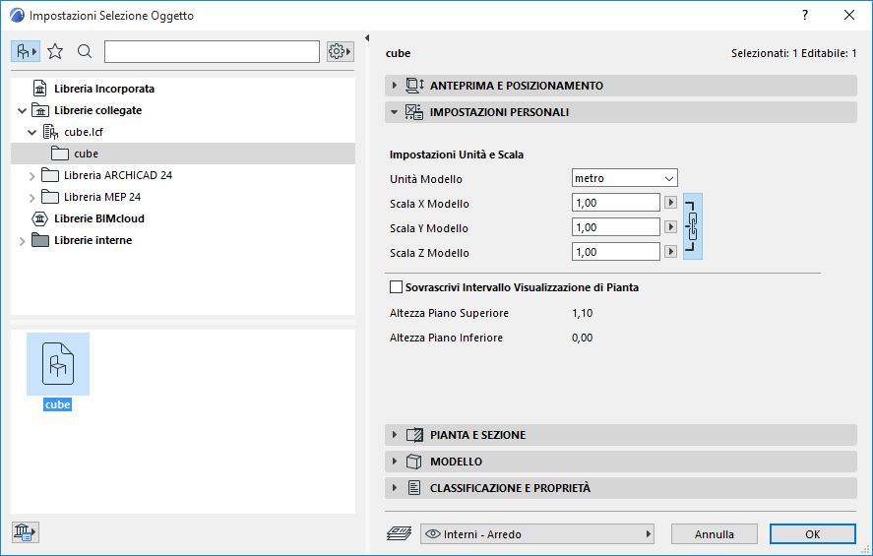Close the dialog with the X button
The image size is (873, 556).
point(849,15)
